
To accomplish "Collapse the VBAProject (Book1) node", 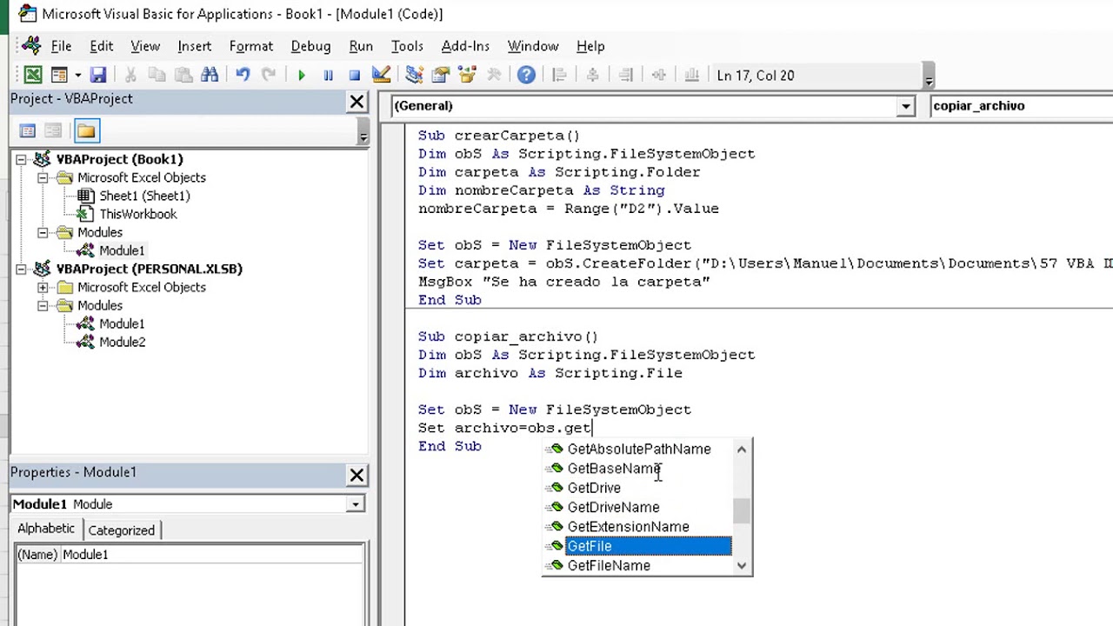I will [x=21, y=159].
